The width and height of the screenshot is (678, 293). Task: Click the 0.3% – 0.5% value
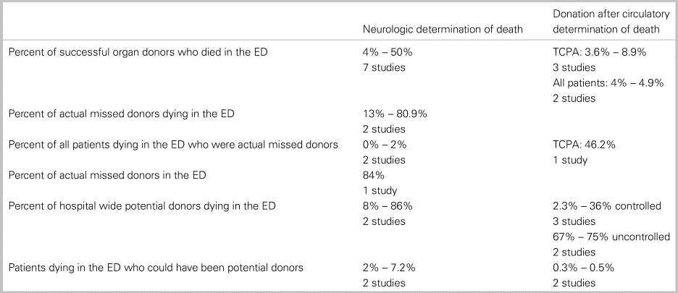point(583,268)
